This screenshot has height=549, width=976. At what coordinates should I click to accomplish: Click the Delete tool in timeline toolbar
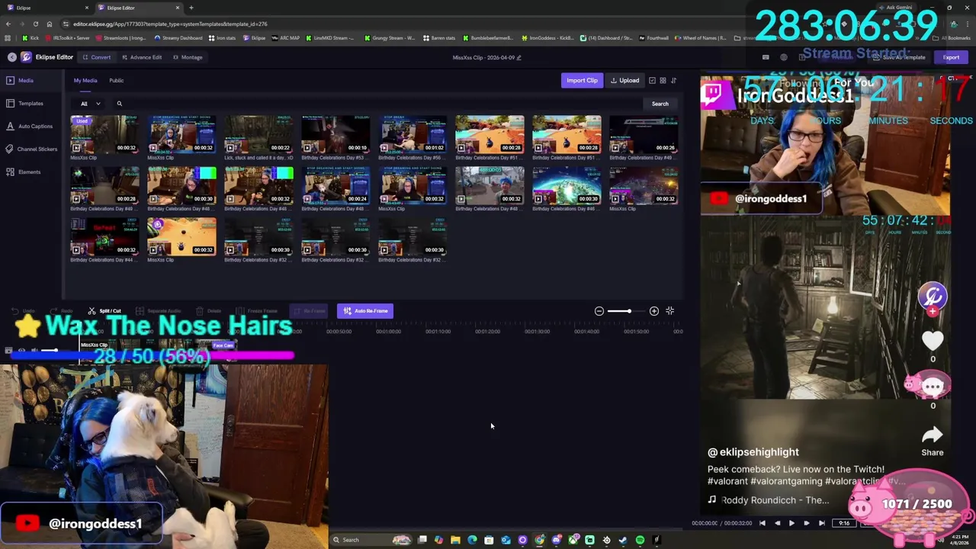pos(208,311)
